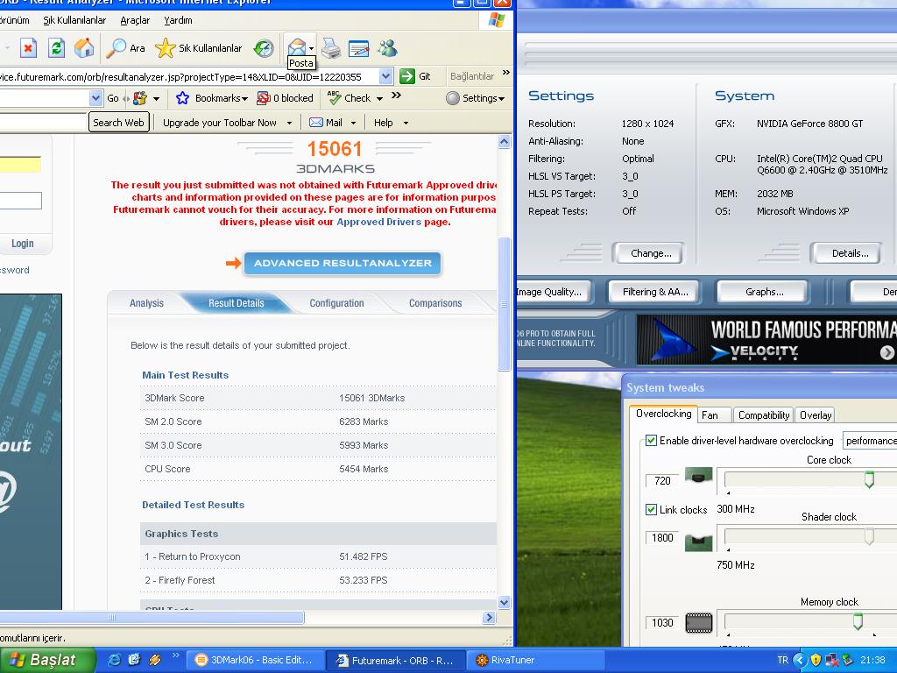Open the Approved Drivers link
This screenshot has width=897, height=673.
(x=378, y=222)
